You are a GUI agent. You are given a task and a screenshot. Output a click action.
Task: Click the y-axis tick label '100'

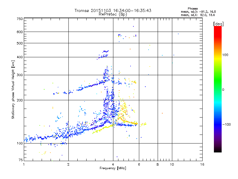tap(20, 143)
